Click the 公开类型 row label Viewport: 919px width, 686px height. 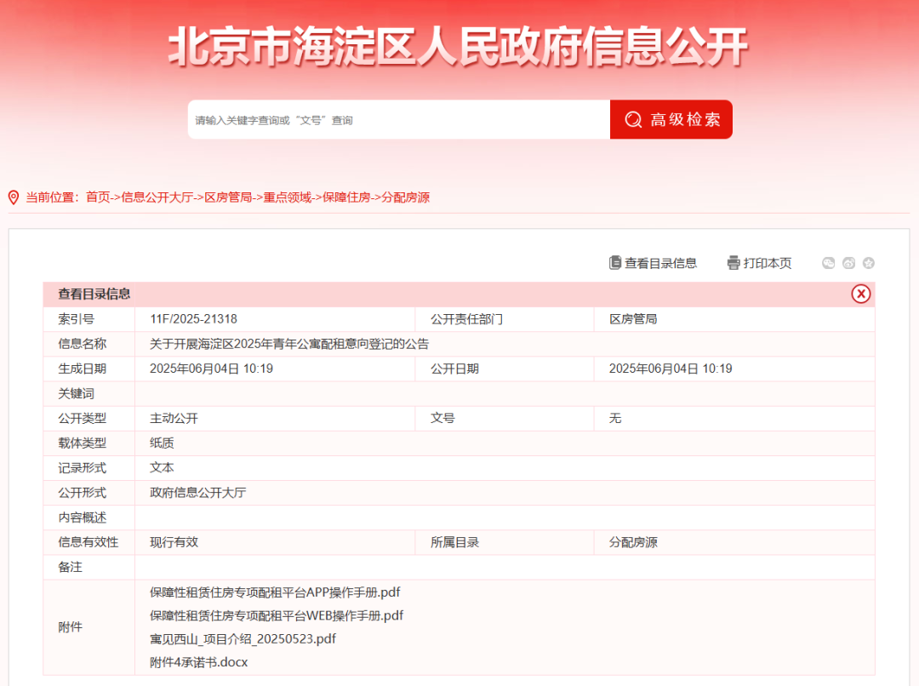click(82, 419)
